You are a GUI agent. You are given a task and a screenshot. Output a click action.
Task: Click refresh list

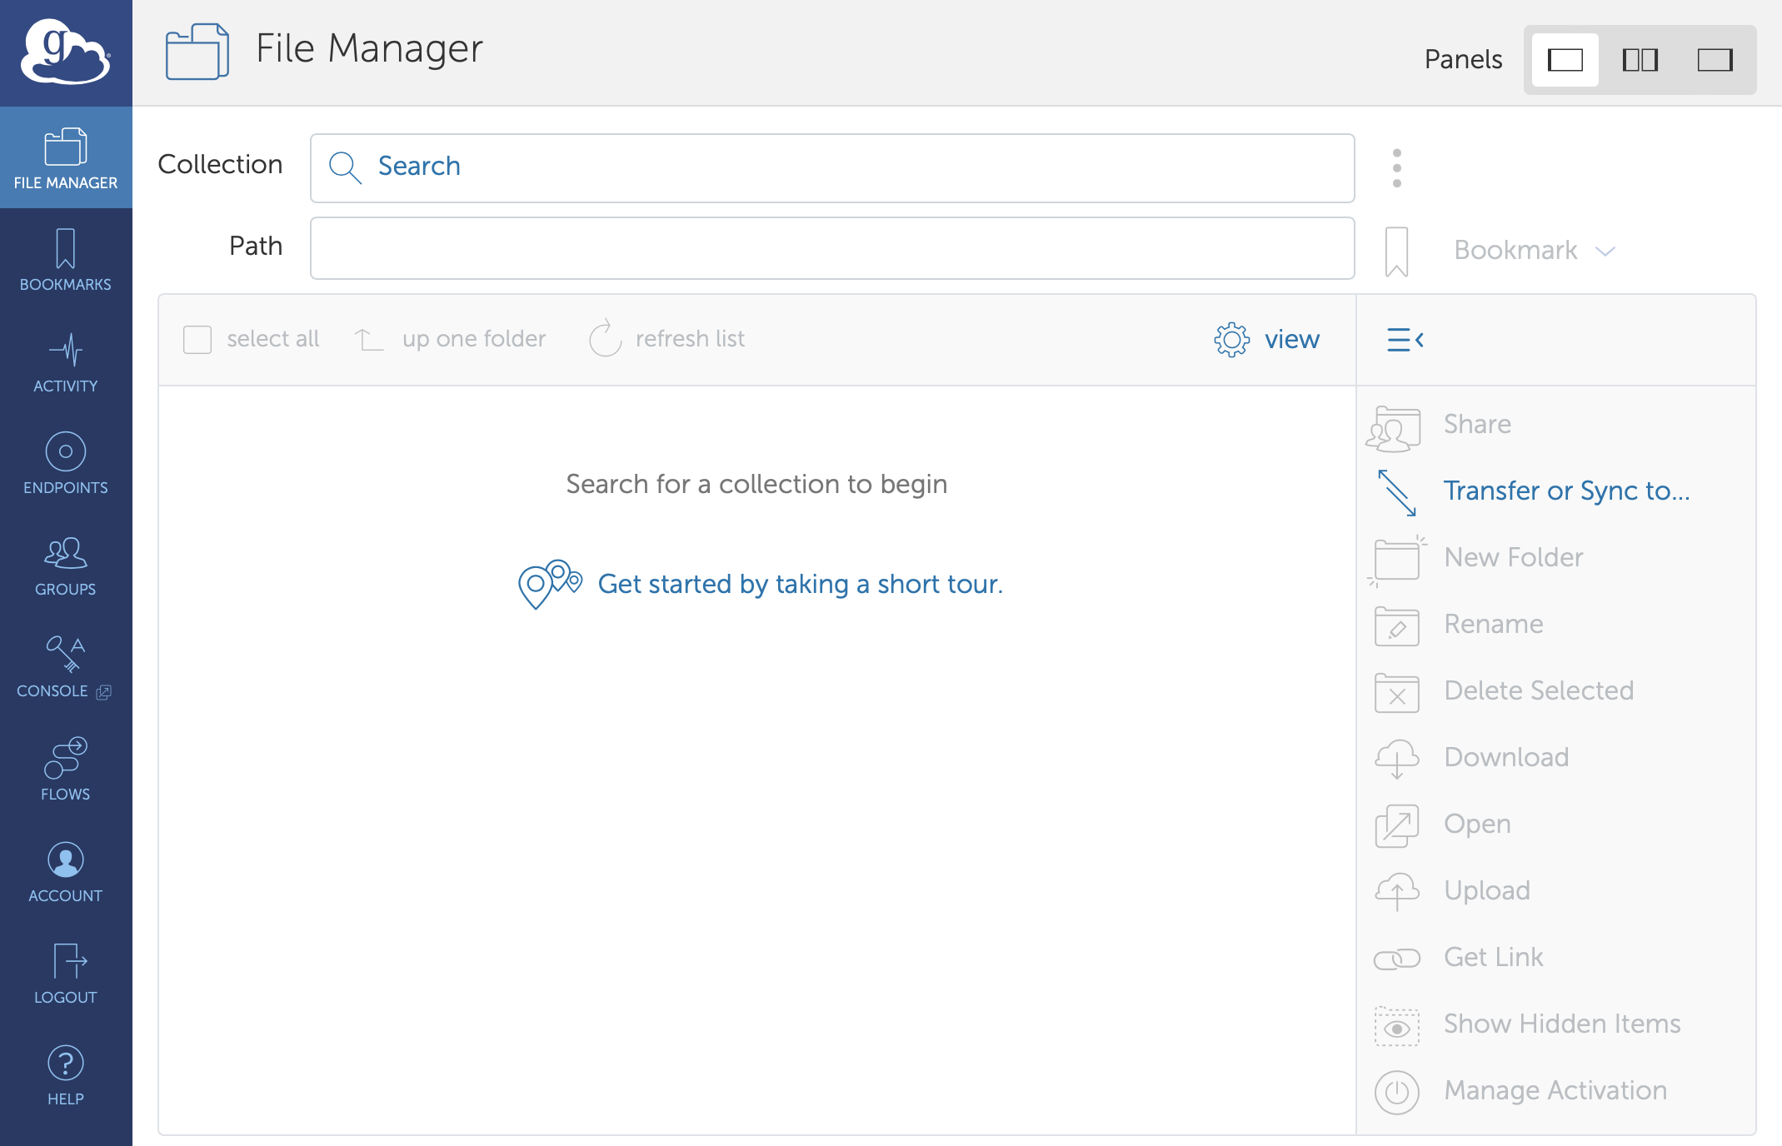[x=666, y=339]
